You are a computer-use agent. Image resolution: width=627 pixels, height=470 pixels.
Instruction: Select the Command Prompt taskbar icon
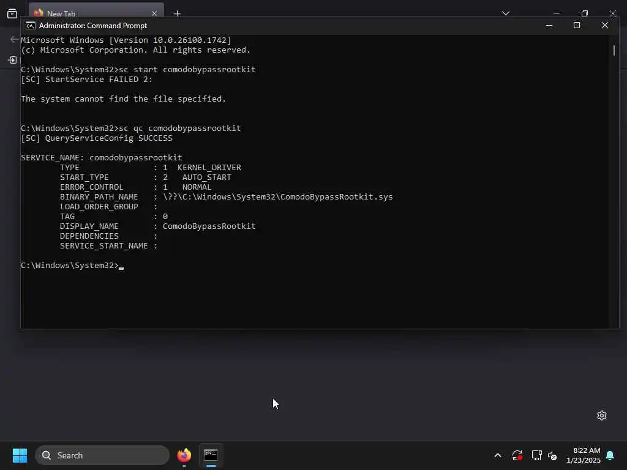coord(211,455)
